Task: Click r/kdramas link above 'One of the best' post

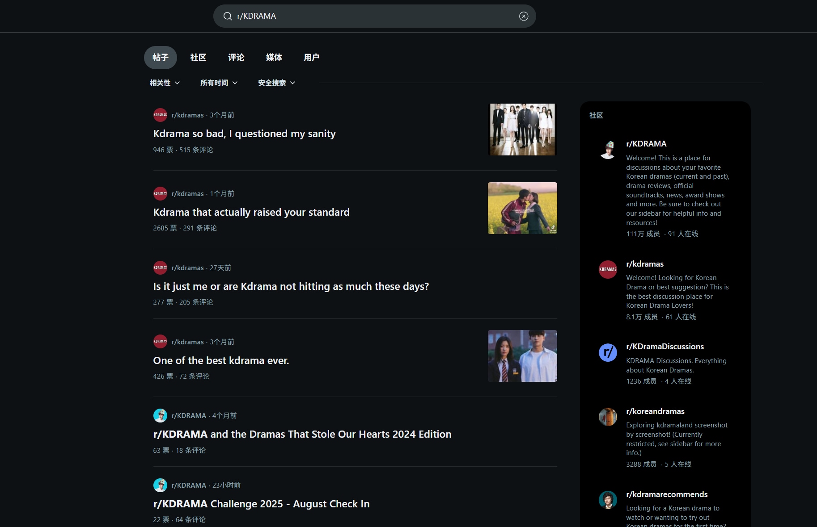Action: pos(188,342)
